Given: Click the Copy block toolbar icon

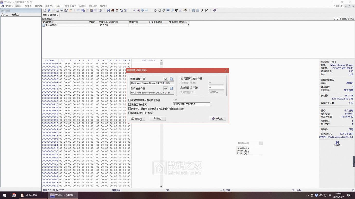Looking at the screenshot, I should (83, 10).
